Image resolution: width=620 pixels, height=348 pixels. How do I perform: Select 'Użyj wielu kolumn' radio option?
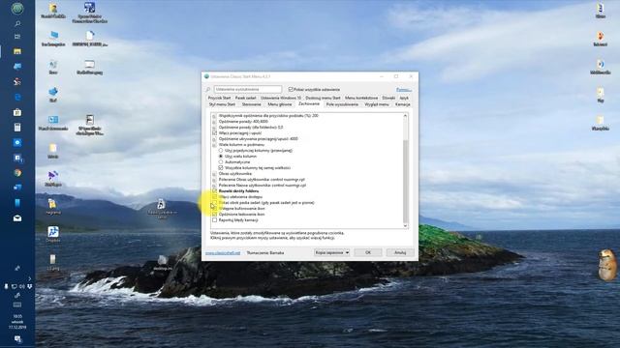221,157
